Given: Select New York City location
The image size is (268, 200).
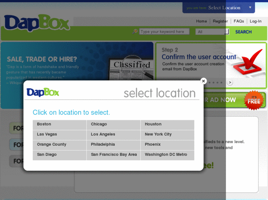Looking at the screenshot, I should pos(167,135).
